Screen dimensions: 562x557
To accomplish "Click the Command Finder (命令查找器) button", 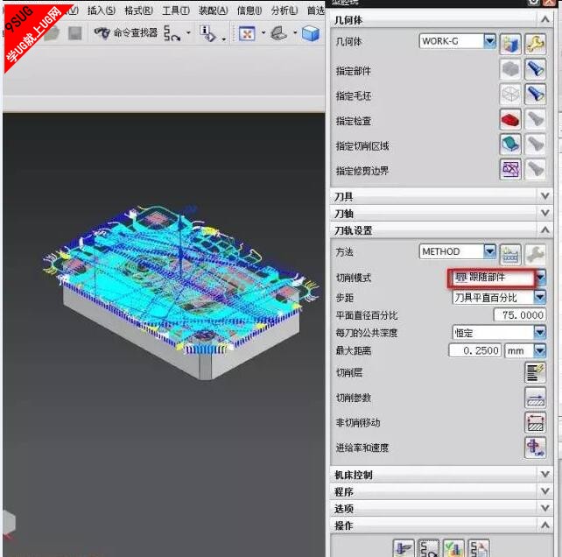I will click(x=125, y=33).
